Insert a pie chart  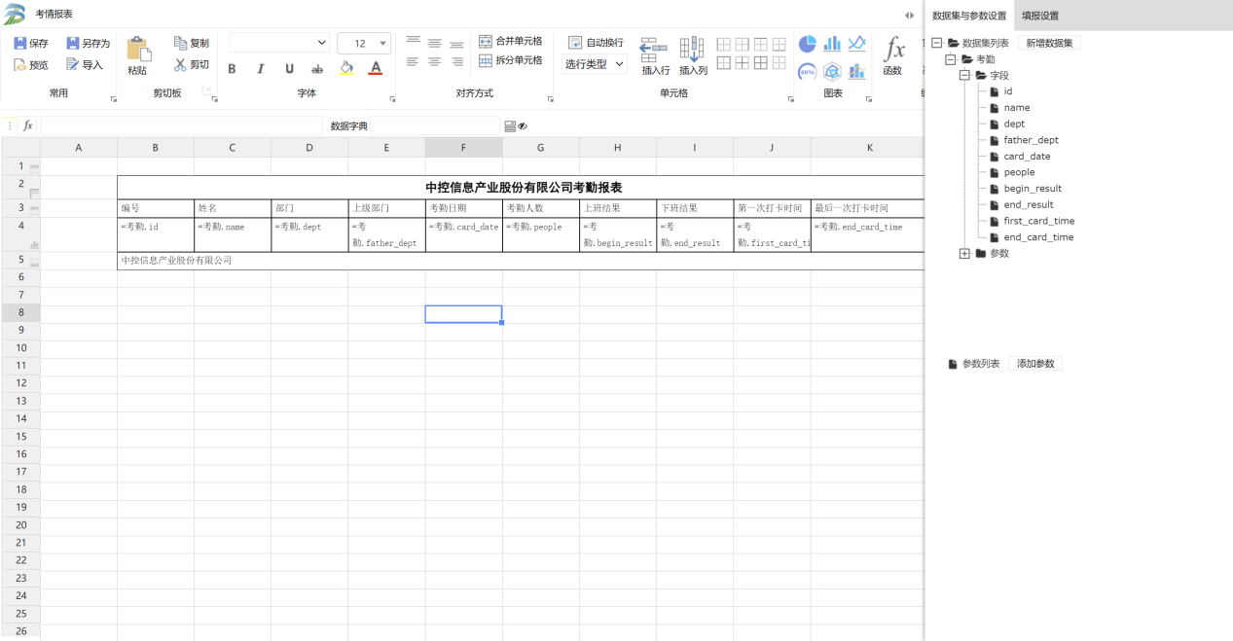pos(808,44)
